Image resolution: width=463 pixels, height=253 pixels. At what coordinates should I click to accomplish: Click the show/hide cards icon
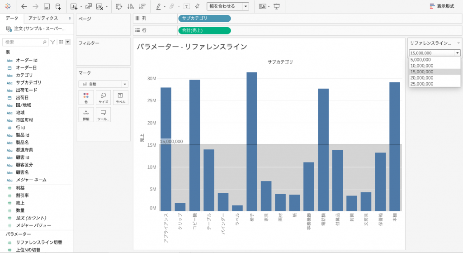(262, 6)
